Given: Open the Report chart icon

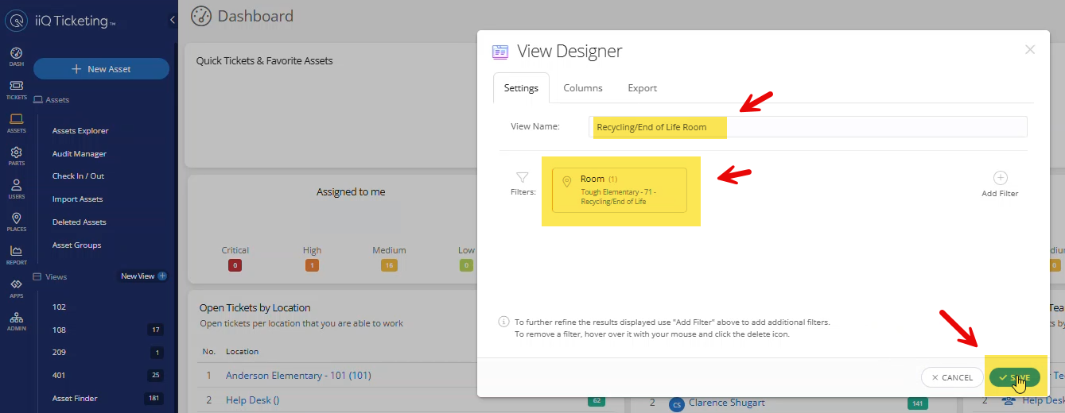Looking at the screenshot, I should point(16,254).
